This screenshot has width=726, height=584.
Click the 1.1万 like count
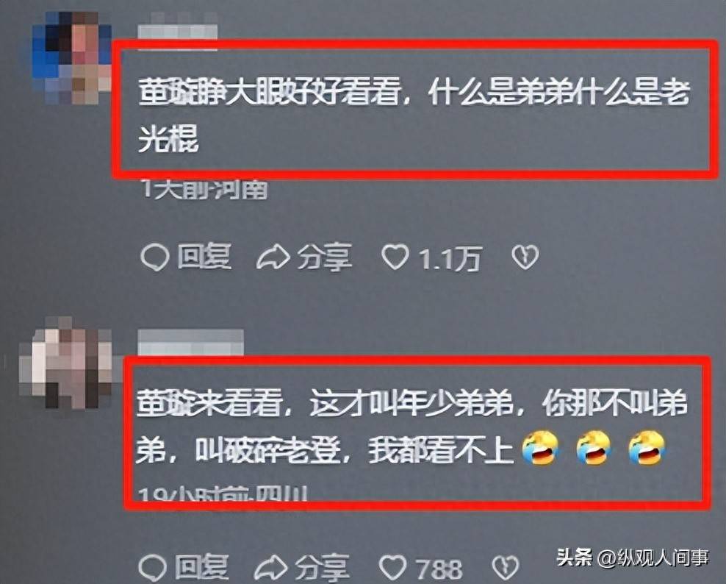(x=450, y=258)
